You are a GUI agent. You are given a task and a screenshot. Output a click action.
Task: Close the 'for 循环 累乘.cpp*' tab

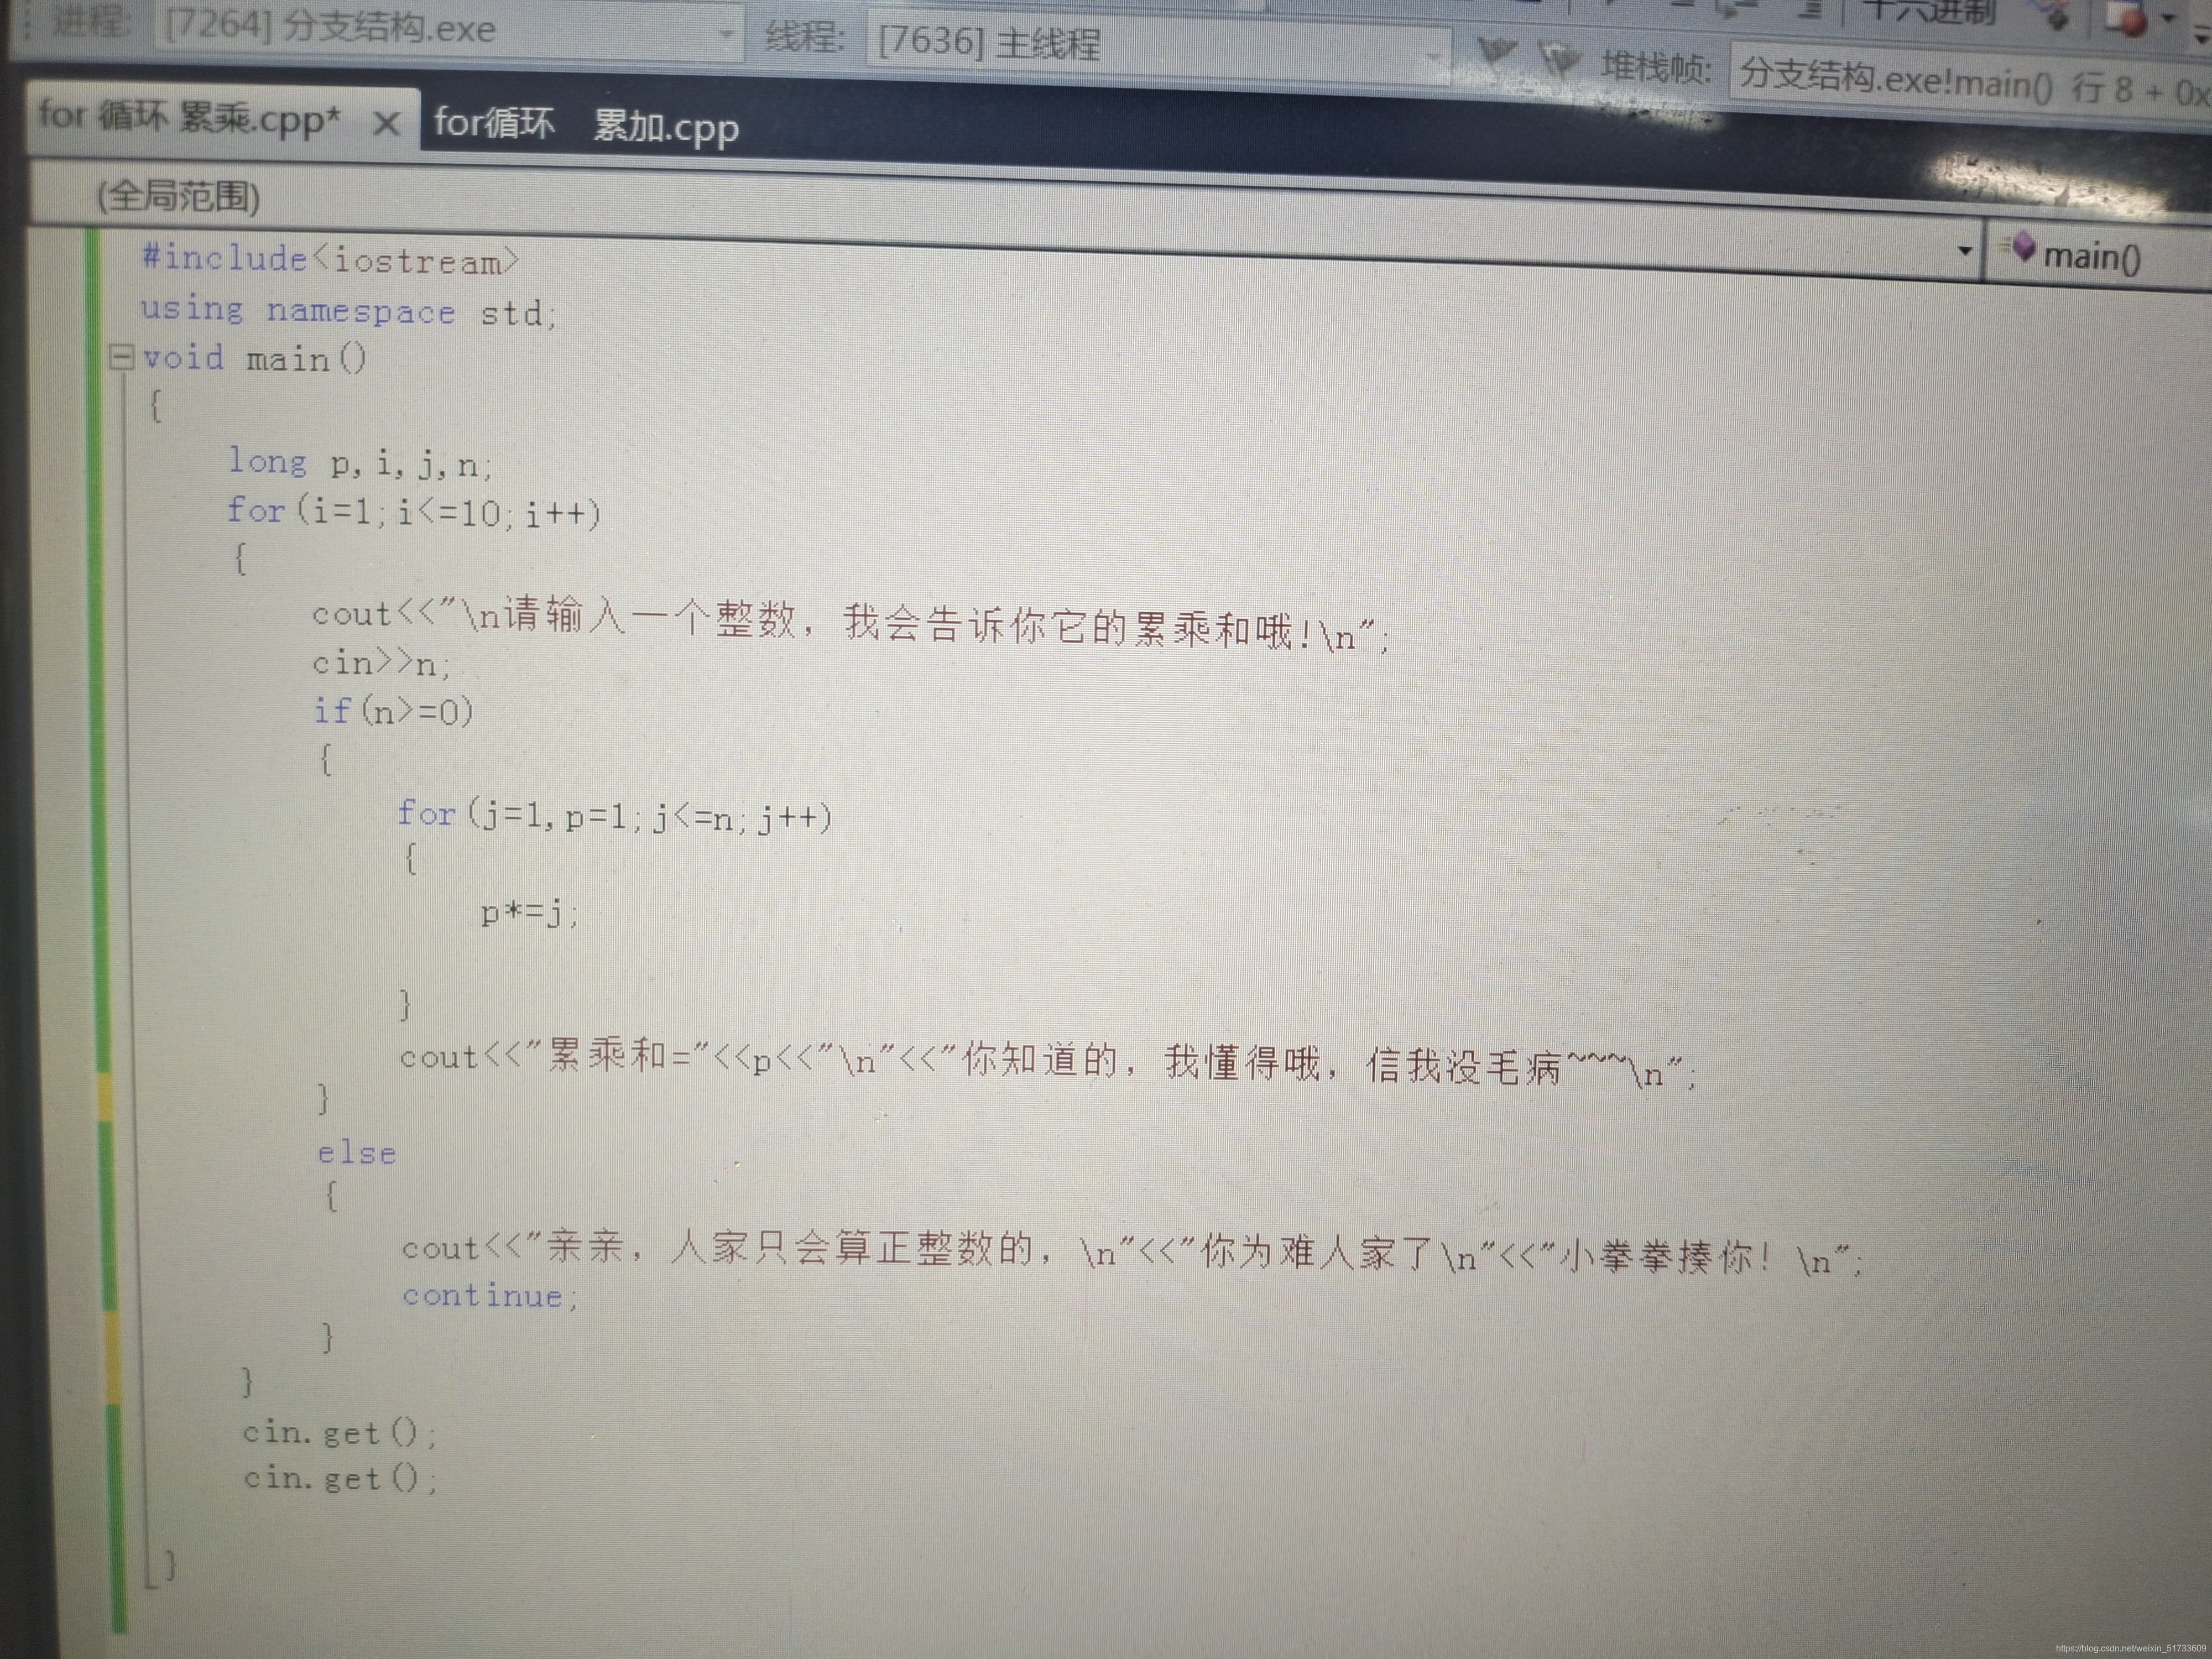(x=386, y=124)
